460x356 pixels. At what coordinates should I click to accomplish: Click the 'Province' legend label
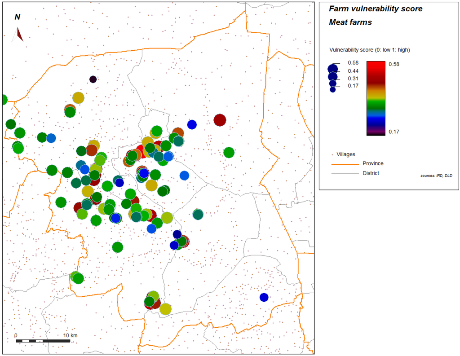373,163
